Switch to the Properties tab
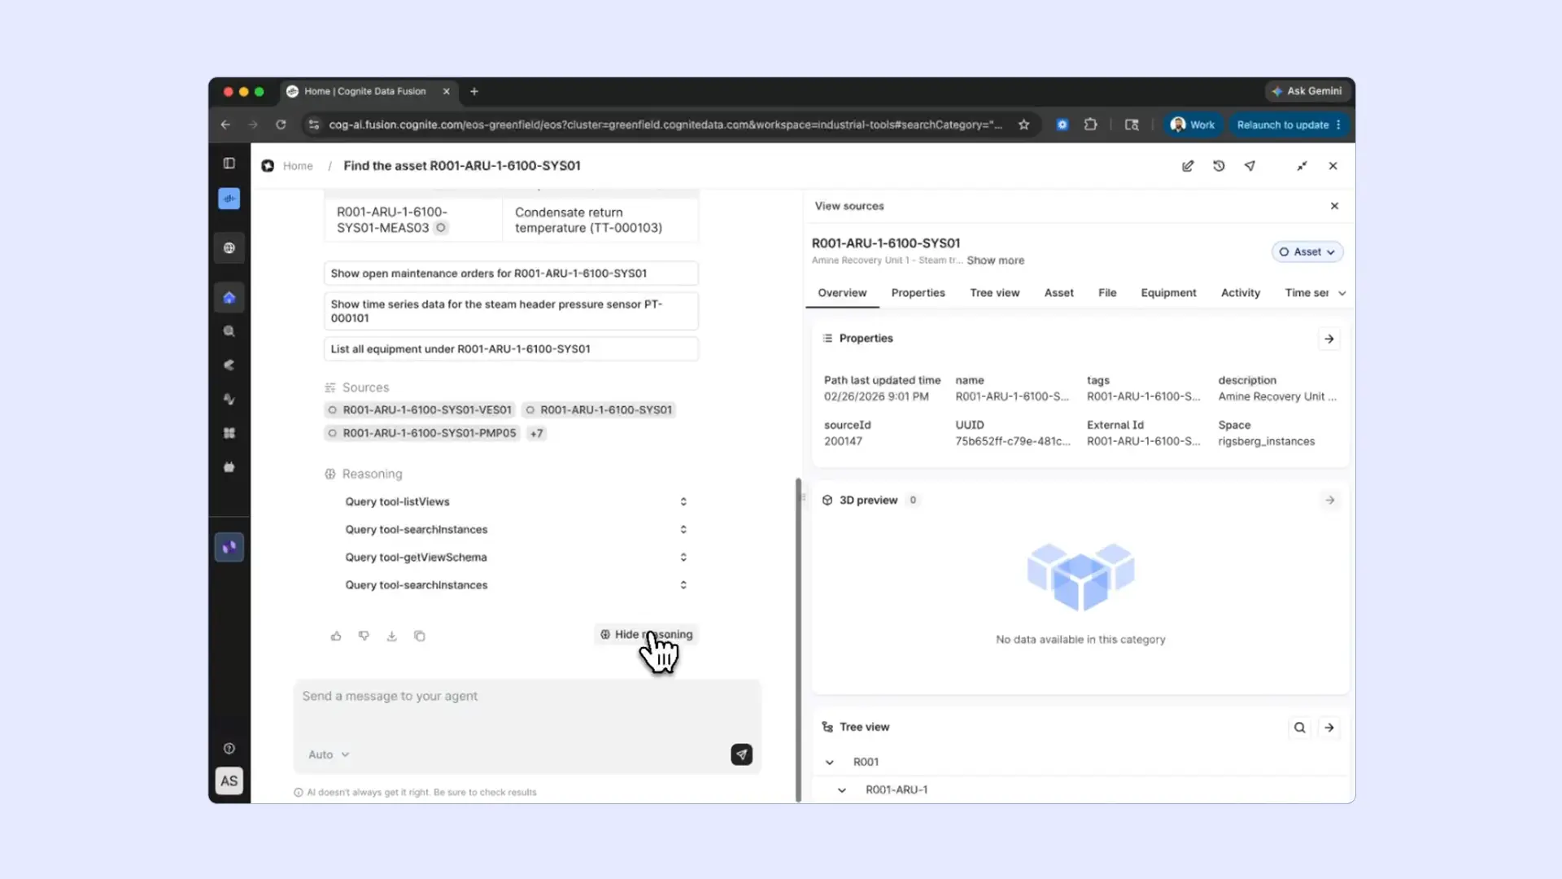This screenshot has width=1562, height=879. pyautogui.click(x=918, y=293)
